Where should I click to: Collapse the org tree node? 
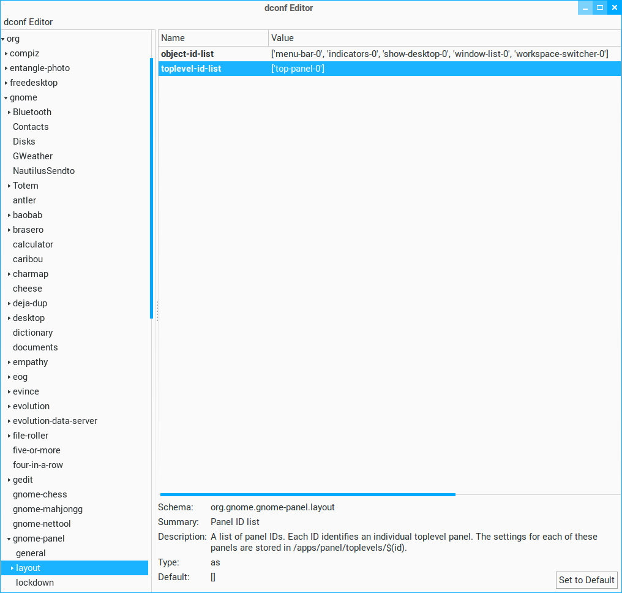click(3, 39)
